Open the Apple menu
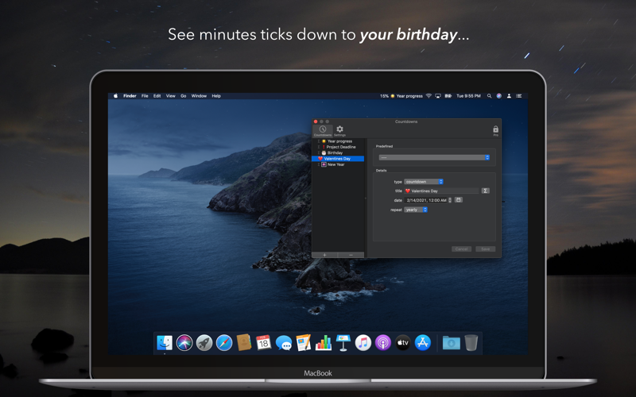 click(115, 96)
